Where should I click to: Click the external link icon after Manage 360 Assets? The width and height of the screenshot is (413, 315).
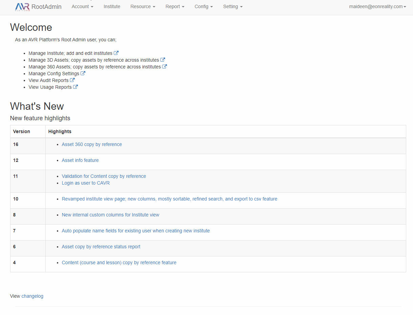pyautogui.click(x=165, y=66)
